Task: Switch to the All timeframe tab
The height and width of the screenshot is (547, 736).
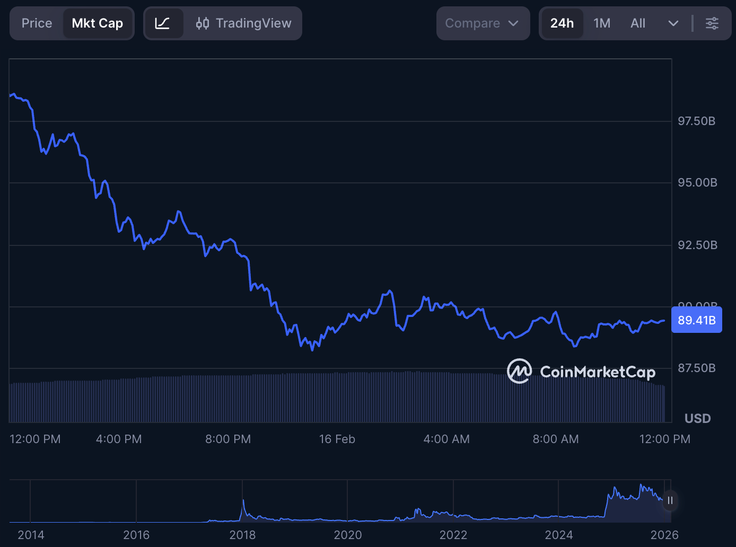Action: pos(637,23)
